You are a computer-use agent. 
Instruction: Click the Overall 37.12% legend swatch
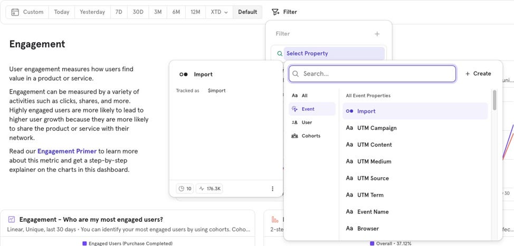372,243
